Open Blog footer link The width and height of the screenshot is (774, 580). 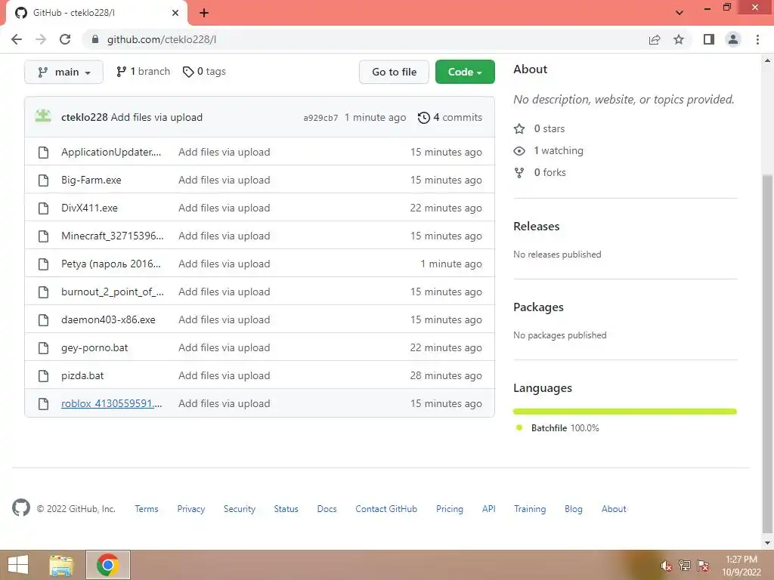[x=574, y=509]
